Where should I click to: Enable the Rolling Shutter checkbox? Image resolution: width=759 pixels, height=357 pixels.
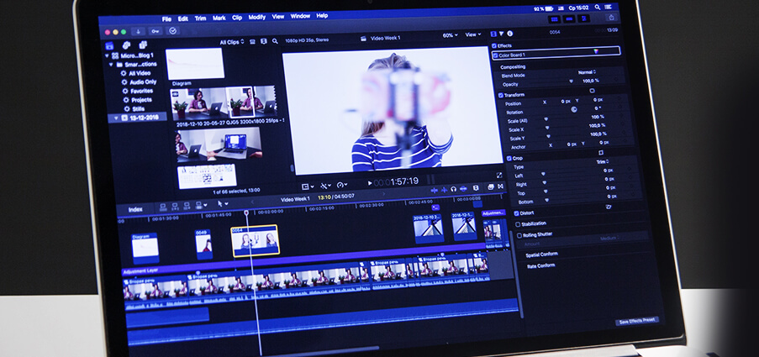pyautogui.click(x=519, y=235)
